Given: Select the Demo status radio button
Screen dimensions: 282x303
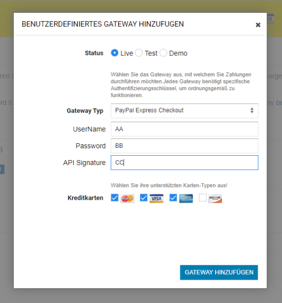Looking at the screenshot, I should [163, 53].
